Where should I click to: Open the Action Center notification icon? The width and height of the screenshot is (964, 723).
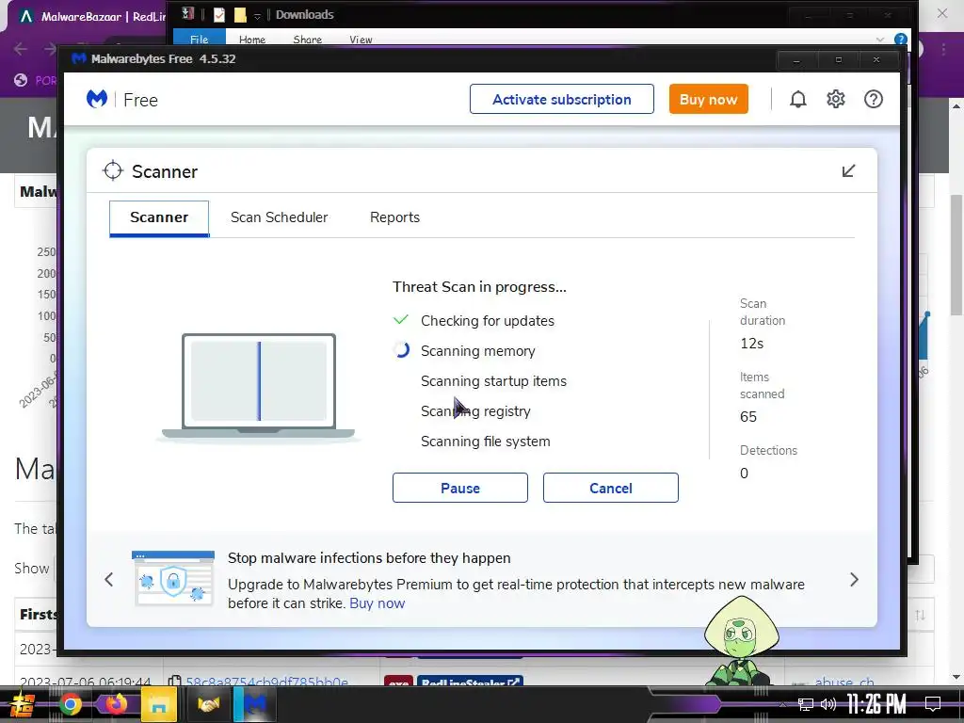click(933, 704)
